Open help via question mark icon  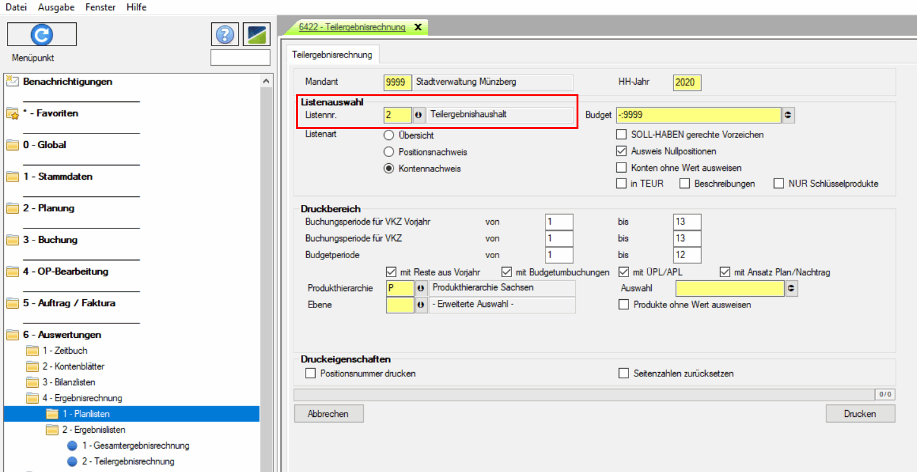point(225,35)
